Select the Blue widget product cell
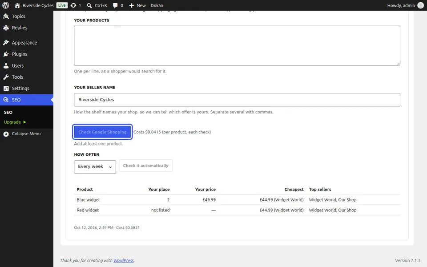 (88, 200)
